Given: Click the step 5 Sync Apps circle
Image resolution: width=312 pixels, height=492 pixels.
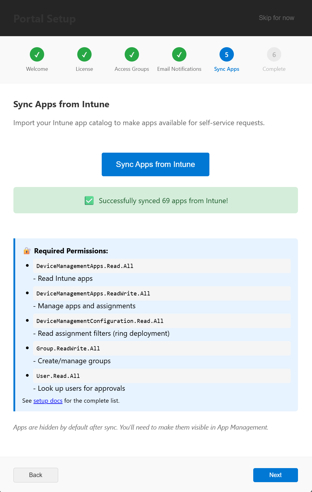Looking at the screenshot, I should (227, 54).
